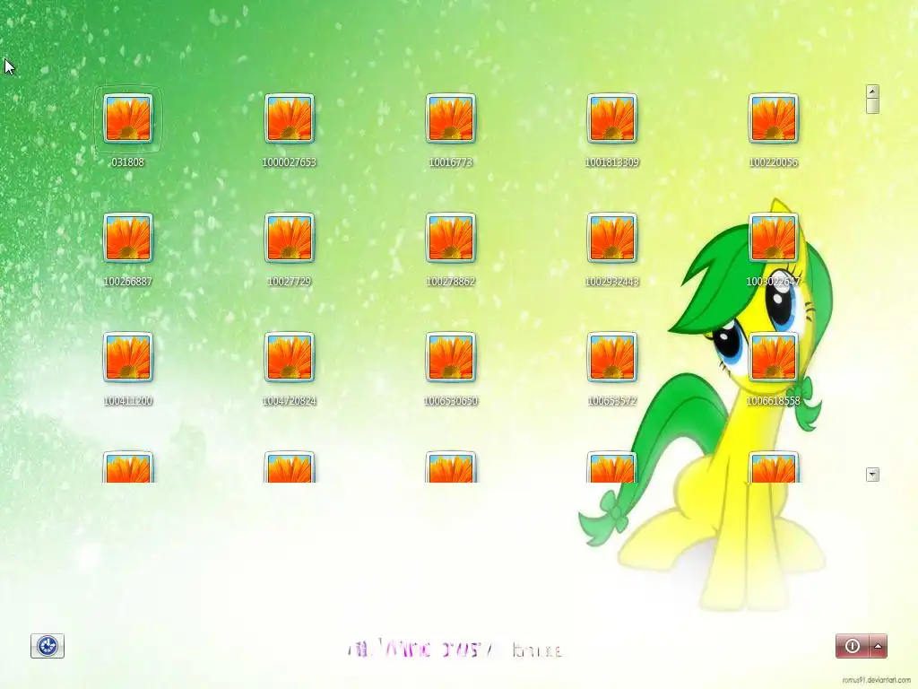Select the 1002932443 account picture
The height and width of the screenshot is (689, 918).
click(x=611, y=238)
